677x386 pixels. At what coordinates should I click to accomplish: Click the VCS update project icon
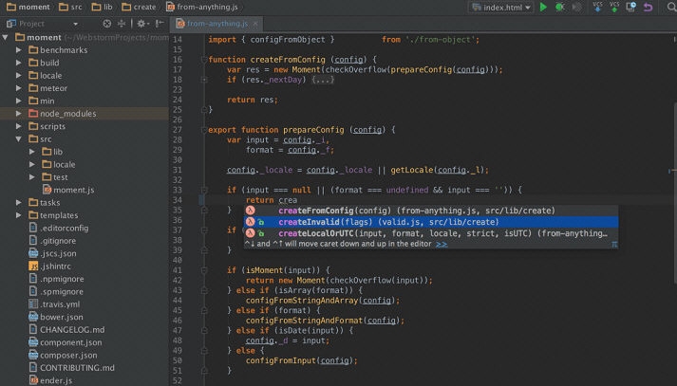point(597,7)
